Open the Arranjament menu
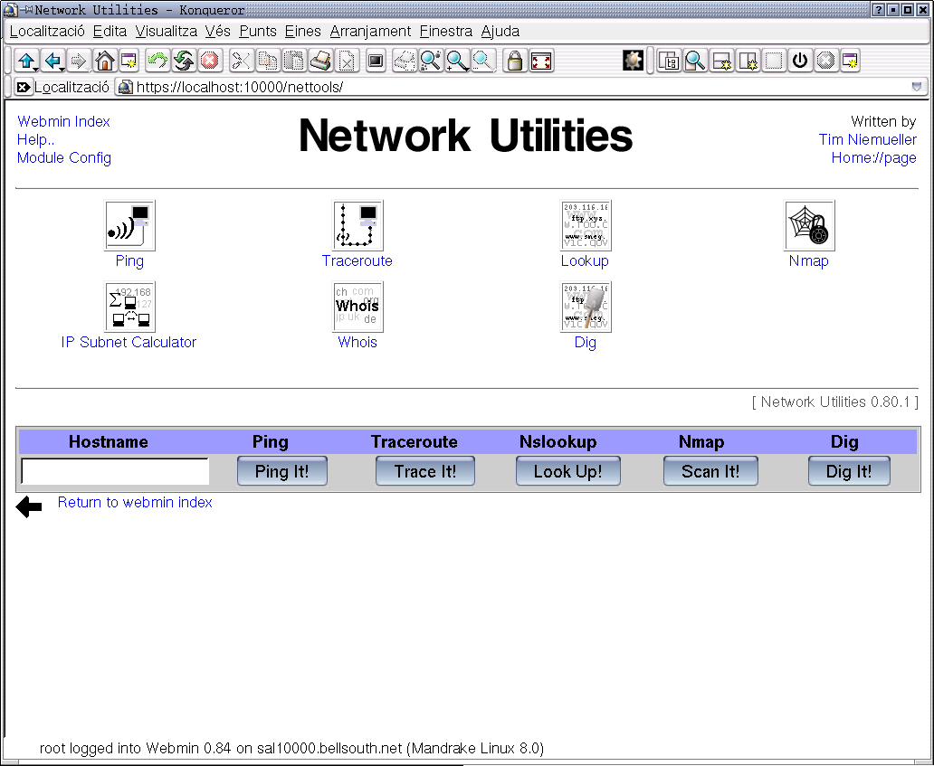Screen dimensions: 934x766 tap(370, 31)
